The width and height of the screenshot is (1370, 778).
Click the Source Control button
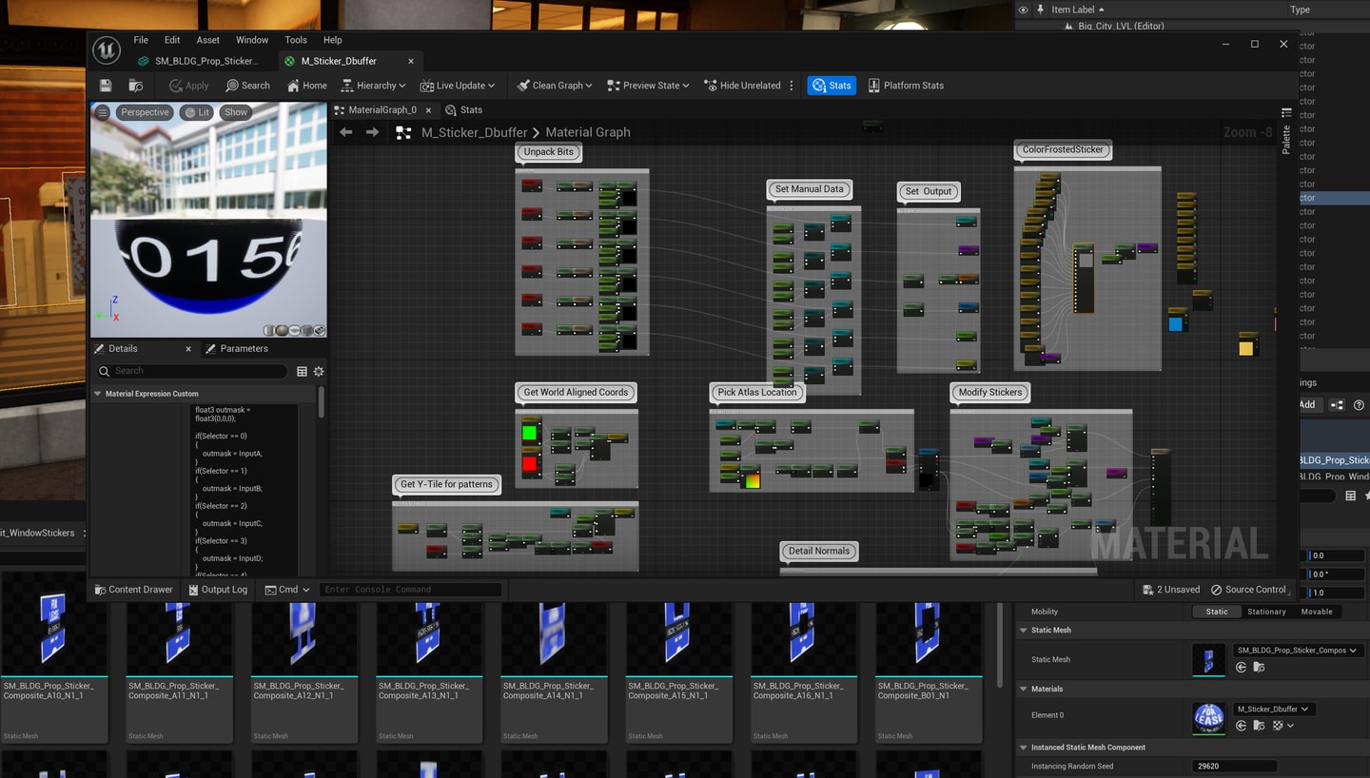click(1248, 590)
